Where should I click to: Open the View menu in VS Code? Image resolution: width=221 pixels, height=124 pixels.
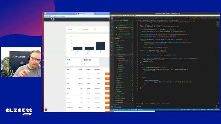pos(122,15)
